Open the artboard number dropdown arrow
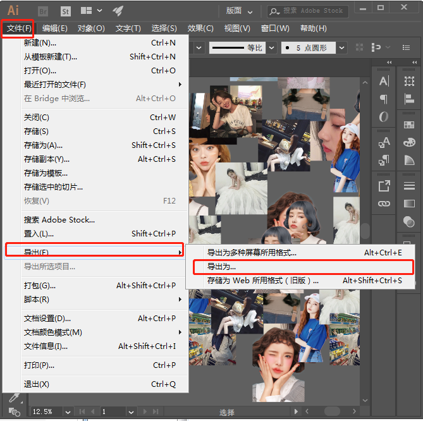 pos(131,412)
